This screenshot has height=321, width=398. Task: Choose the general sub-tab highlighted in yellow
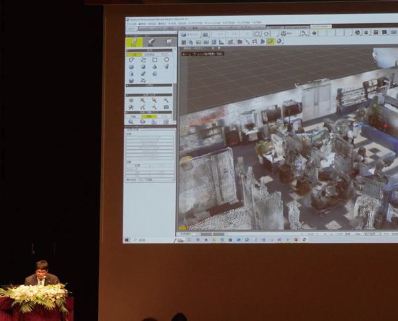coord(134,54)
